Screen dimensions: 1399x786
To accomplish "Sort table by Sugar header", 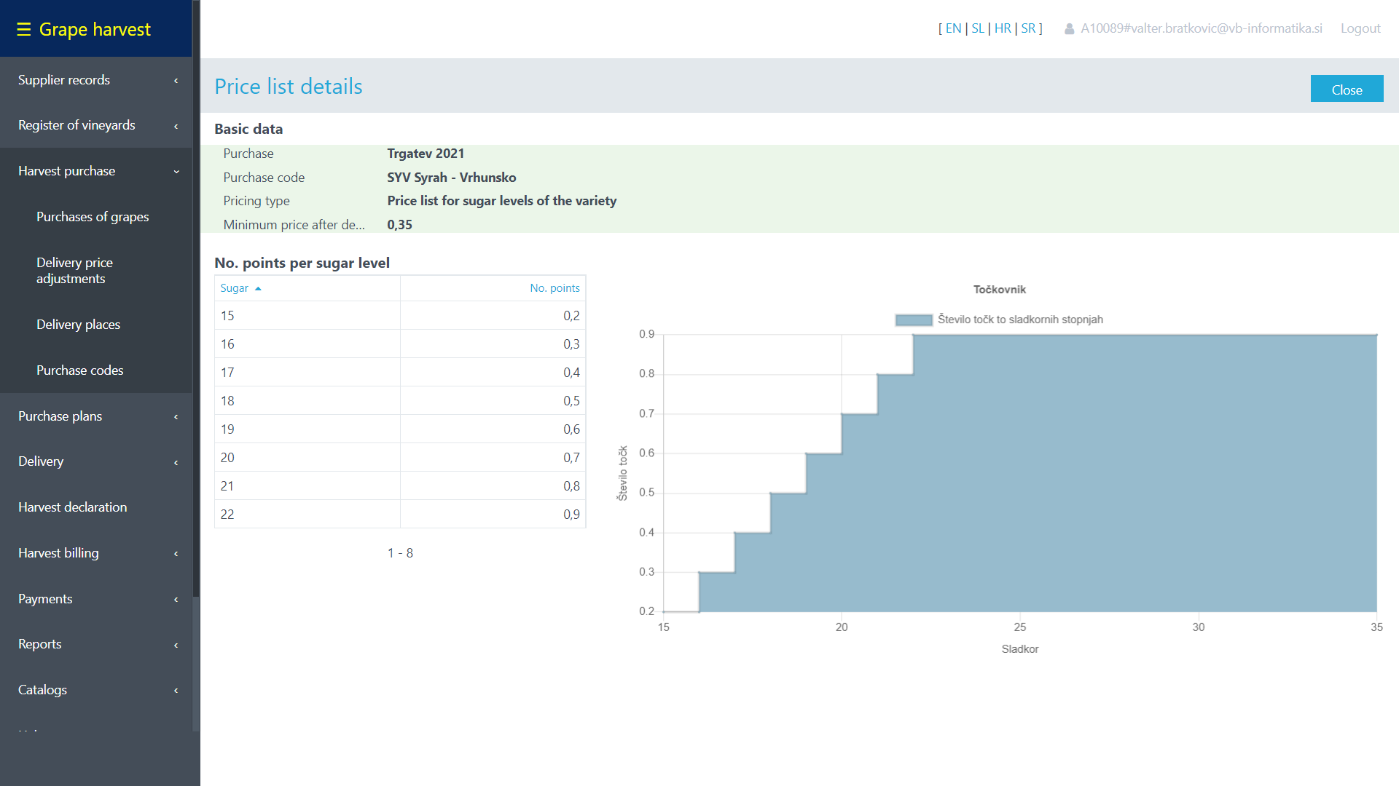I will (234, 288).
